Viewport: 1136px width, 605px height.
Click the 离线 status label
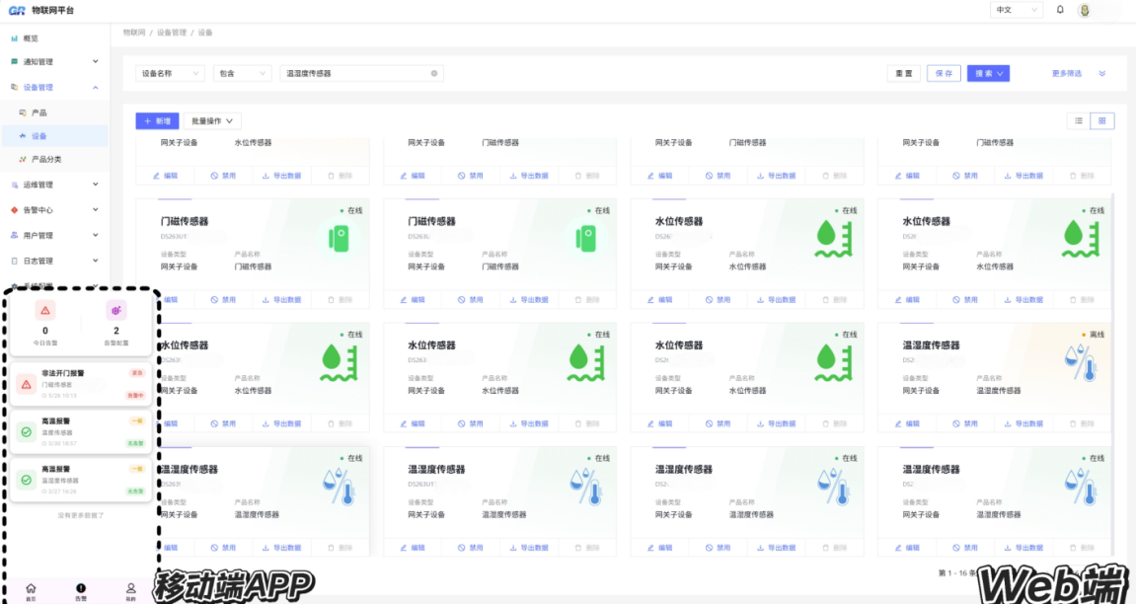point(1097,335)
